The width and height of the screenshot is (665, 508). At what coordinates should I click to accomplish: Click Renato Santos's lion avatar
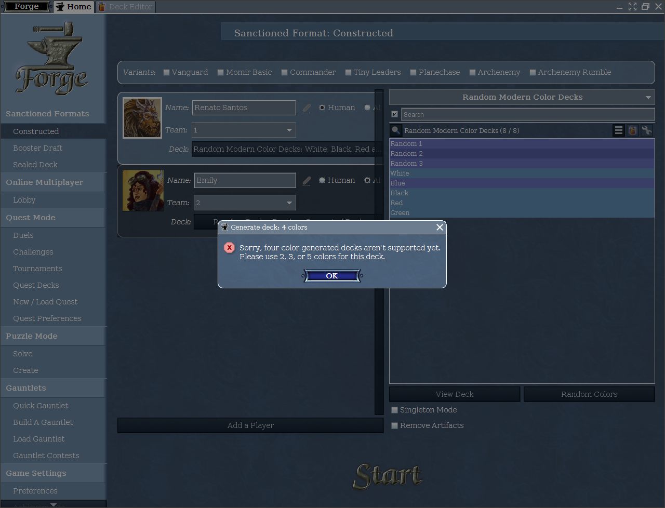pyautogui.click(x=142, y=118)
